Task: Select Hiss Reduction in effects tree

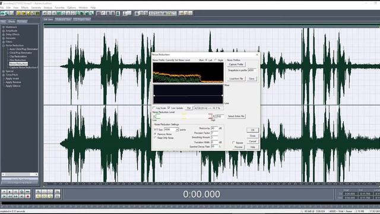Action: (18, 60)
